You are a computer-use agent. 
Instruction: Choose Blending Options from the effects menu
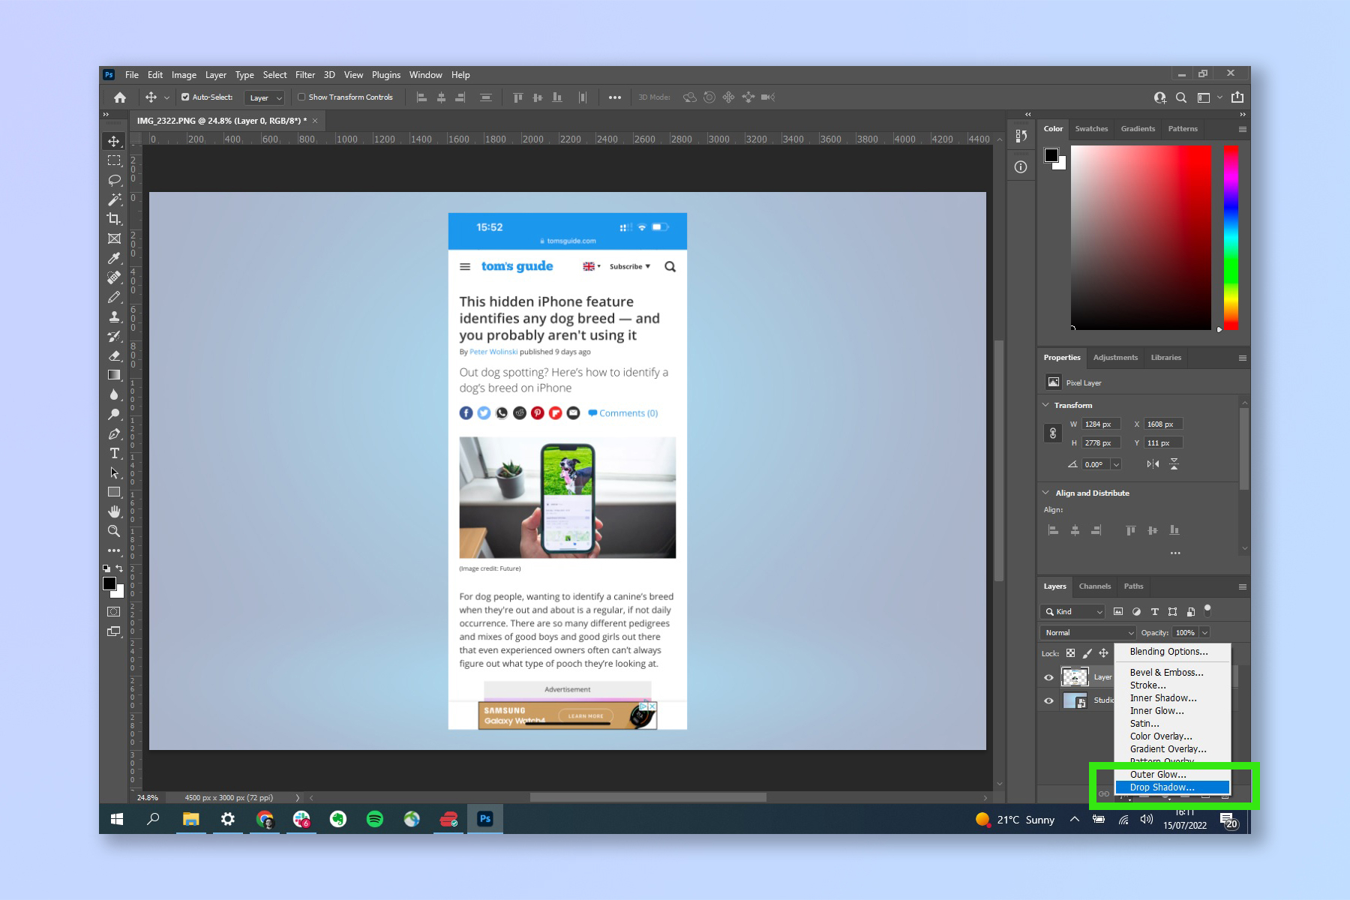[1172, 652]
